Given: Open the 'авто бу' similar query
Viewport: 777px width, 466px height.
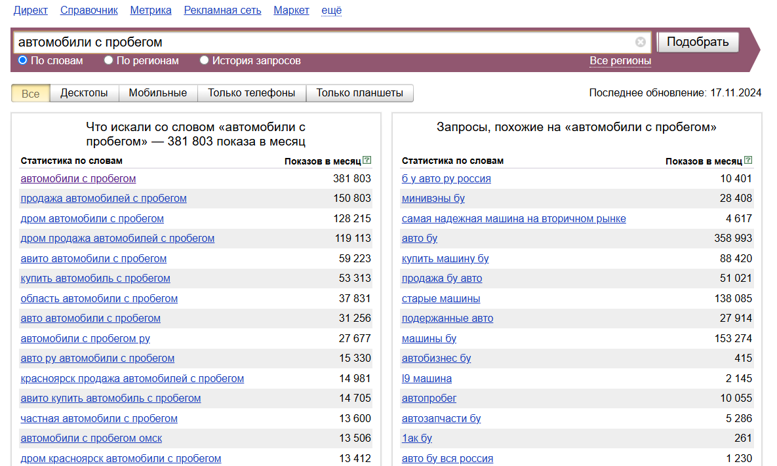Looking at the screenshot, I should coord(420,239).
